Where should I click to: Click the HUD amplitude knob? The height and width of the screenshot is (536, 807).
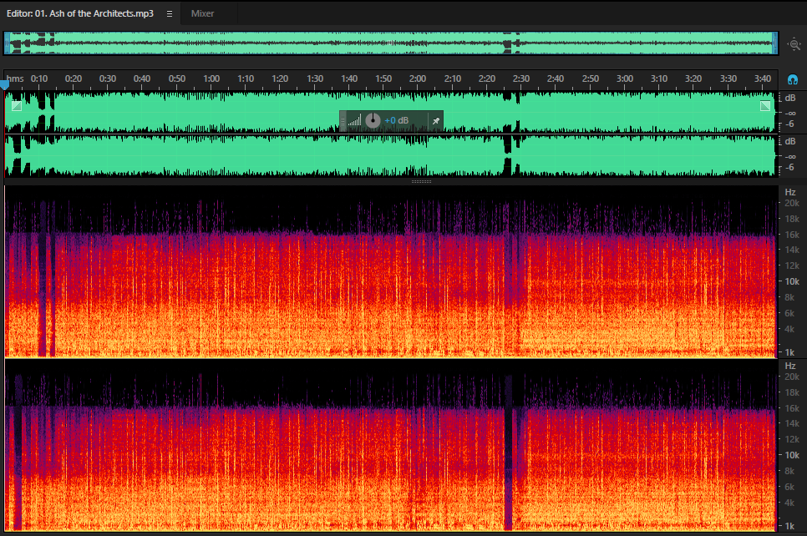pos(373,121)
